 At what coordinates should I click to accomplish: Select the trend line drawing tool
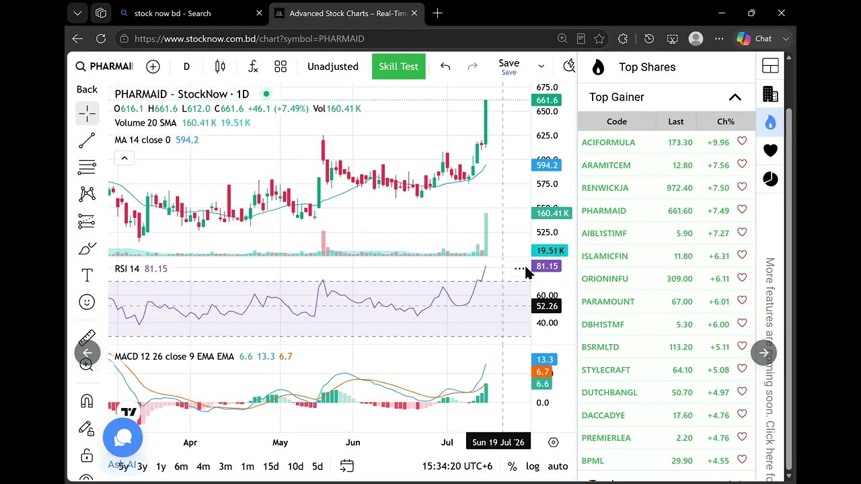coord(87,140)
